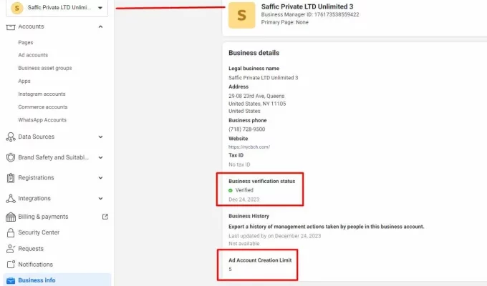The width and height of the screenshot is (487, 286).
Task: Open Security Center label
Action: point(39,232)
